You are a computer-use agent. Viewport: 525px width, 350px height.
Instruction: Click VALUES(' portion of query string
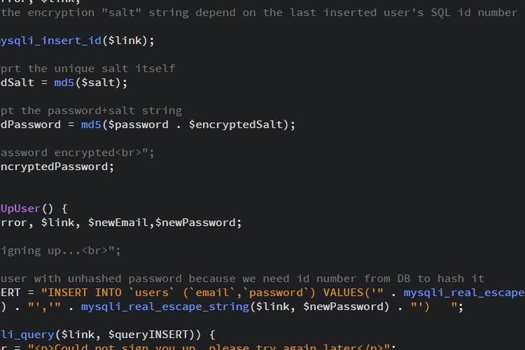pos(353,293)
